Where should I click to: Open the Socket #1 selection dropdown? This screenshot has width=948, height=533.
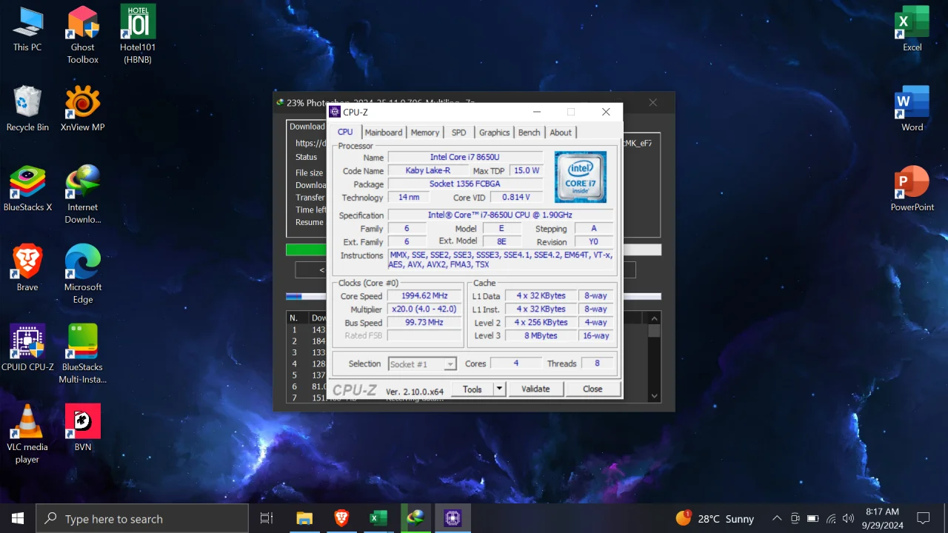422,364
